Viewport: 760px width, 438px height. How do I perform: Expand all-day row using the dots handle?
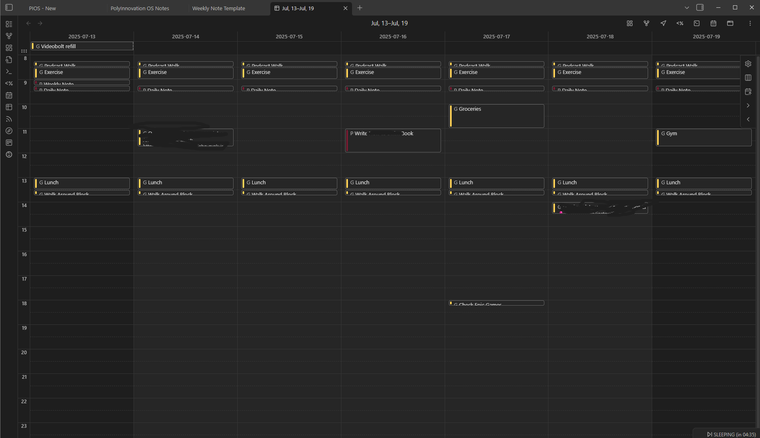[24, 51]
